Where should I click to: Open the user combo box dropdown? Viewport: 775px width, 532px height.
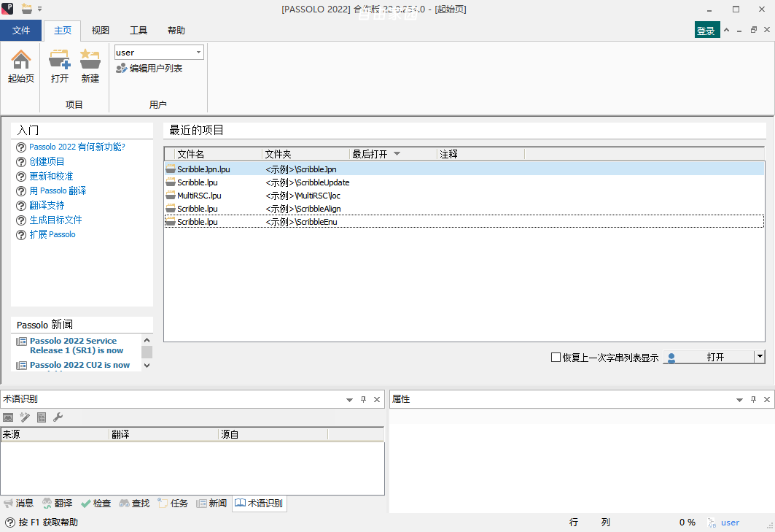[x=198, y=52]
